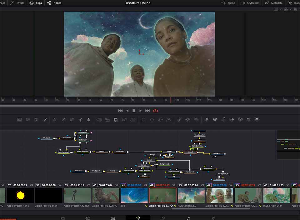Image resolution: width=300 pixels, height=220 pixels.
Task: Add a Text 3D tool
Action: click(223, 120)
